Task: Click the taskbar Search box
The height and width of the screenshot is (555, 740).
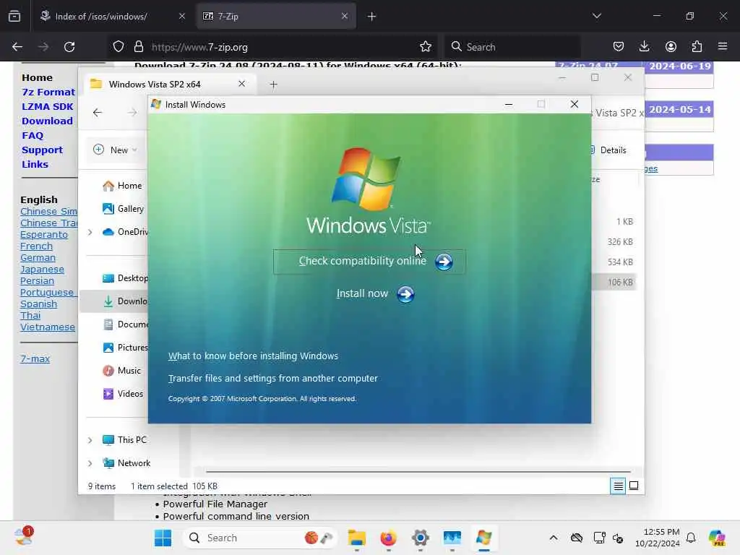Action: [x=259, y=538]
